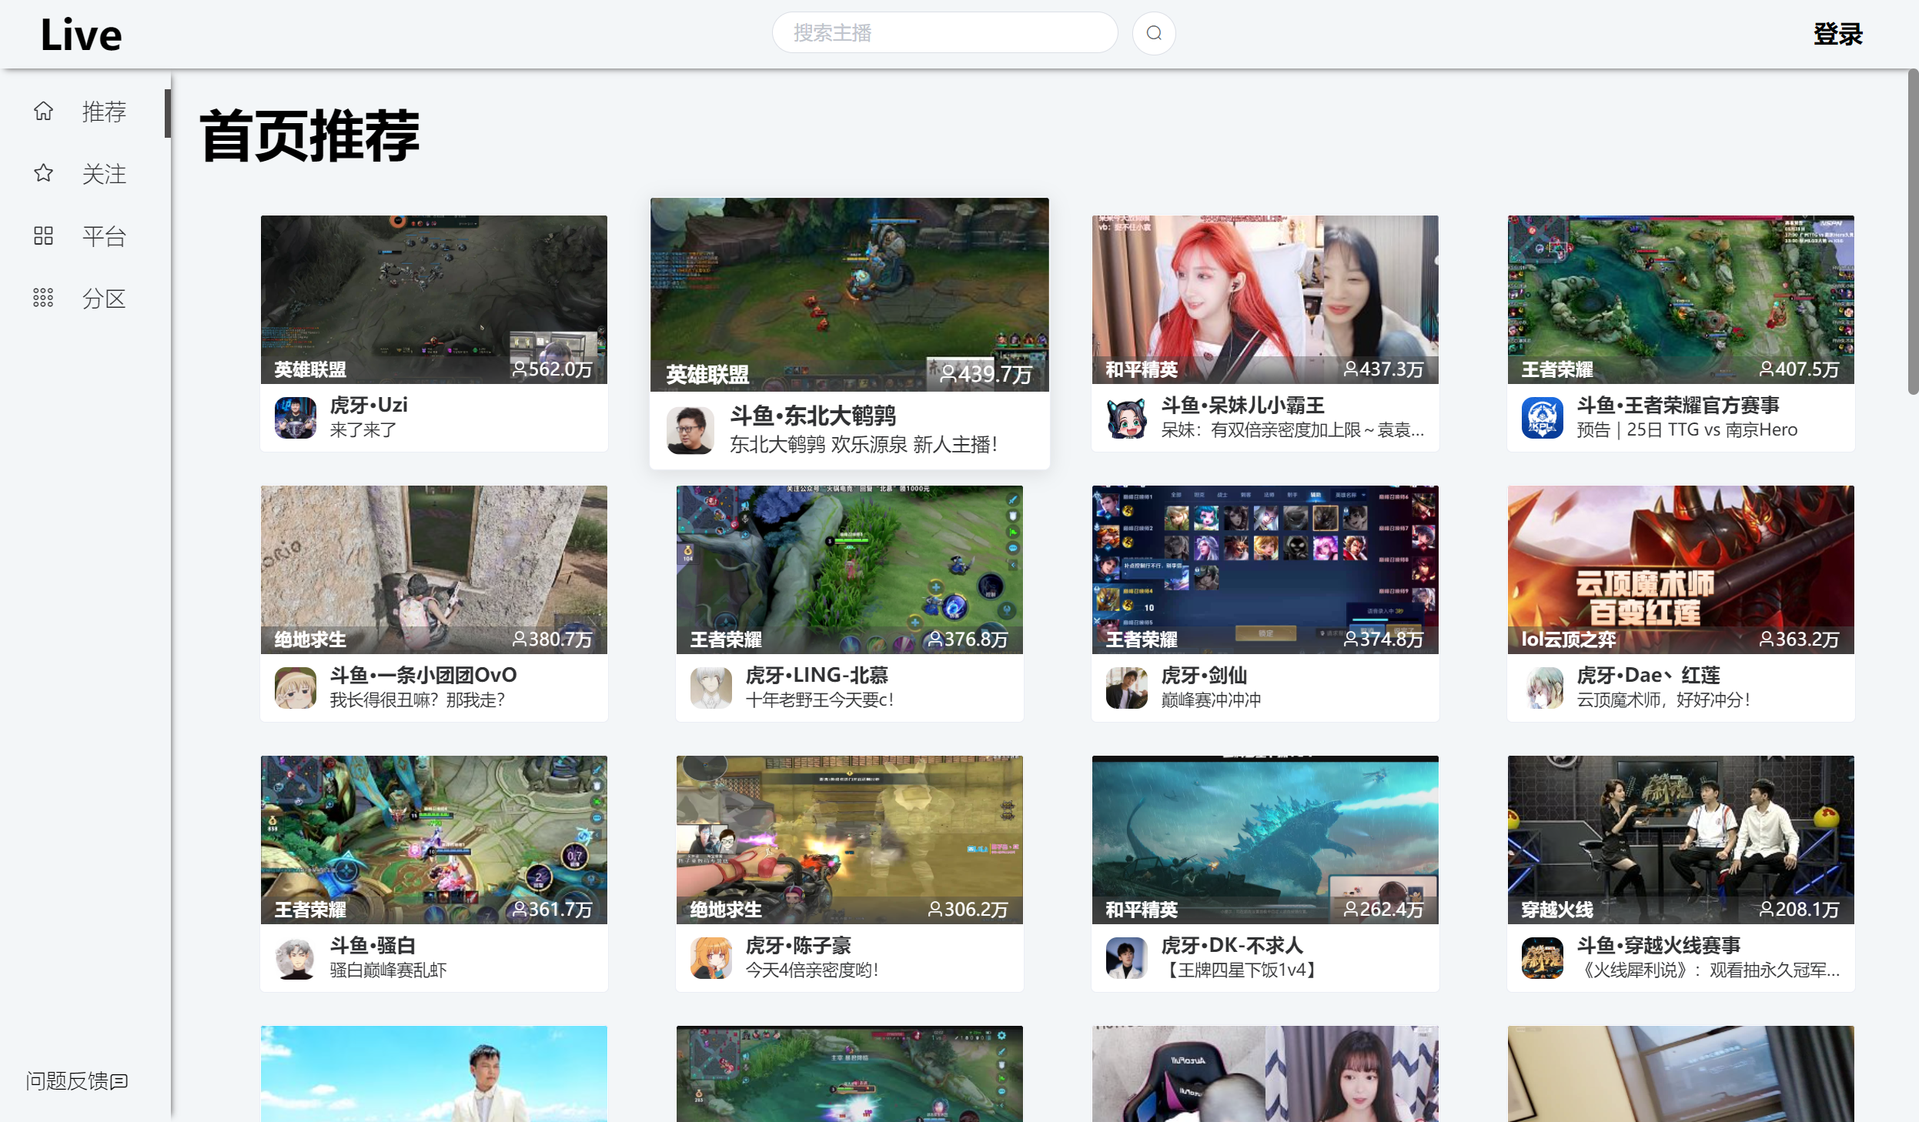Click the star icon beside 关注
1919x1122 pixels.
tap(43, 174)
